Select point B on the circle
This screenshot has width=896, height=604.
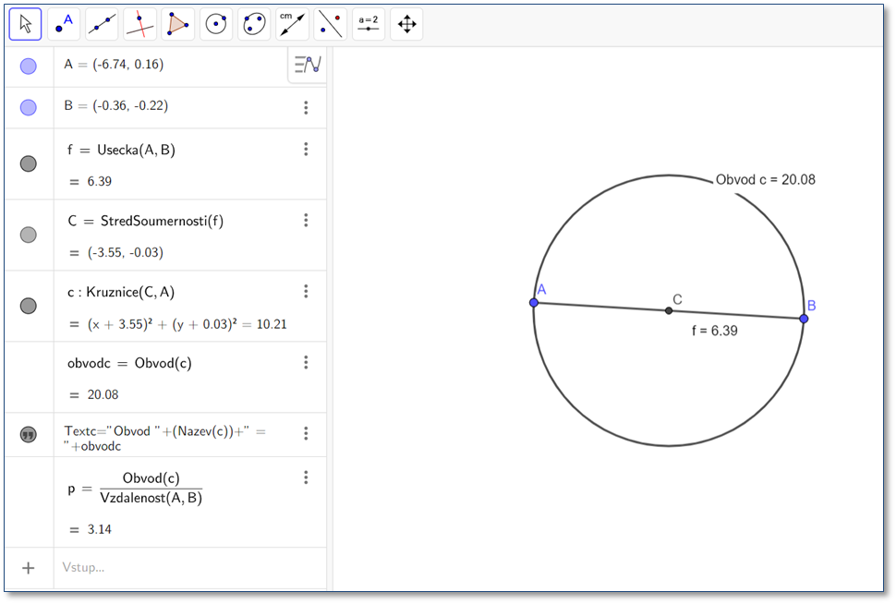[804, 319]
